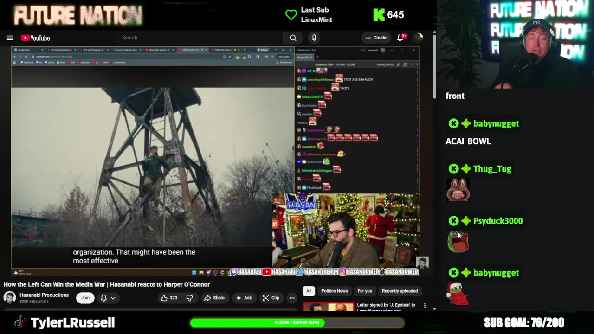Like the video with 373 likes
Screen dimensions: 594x334
[x=169, y=298]
